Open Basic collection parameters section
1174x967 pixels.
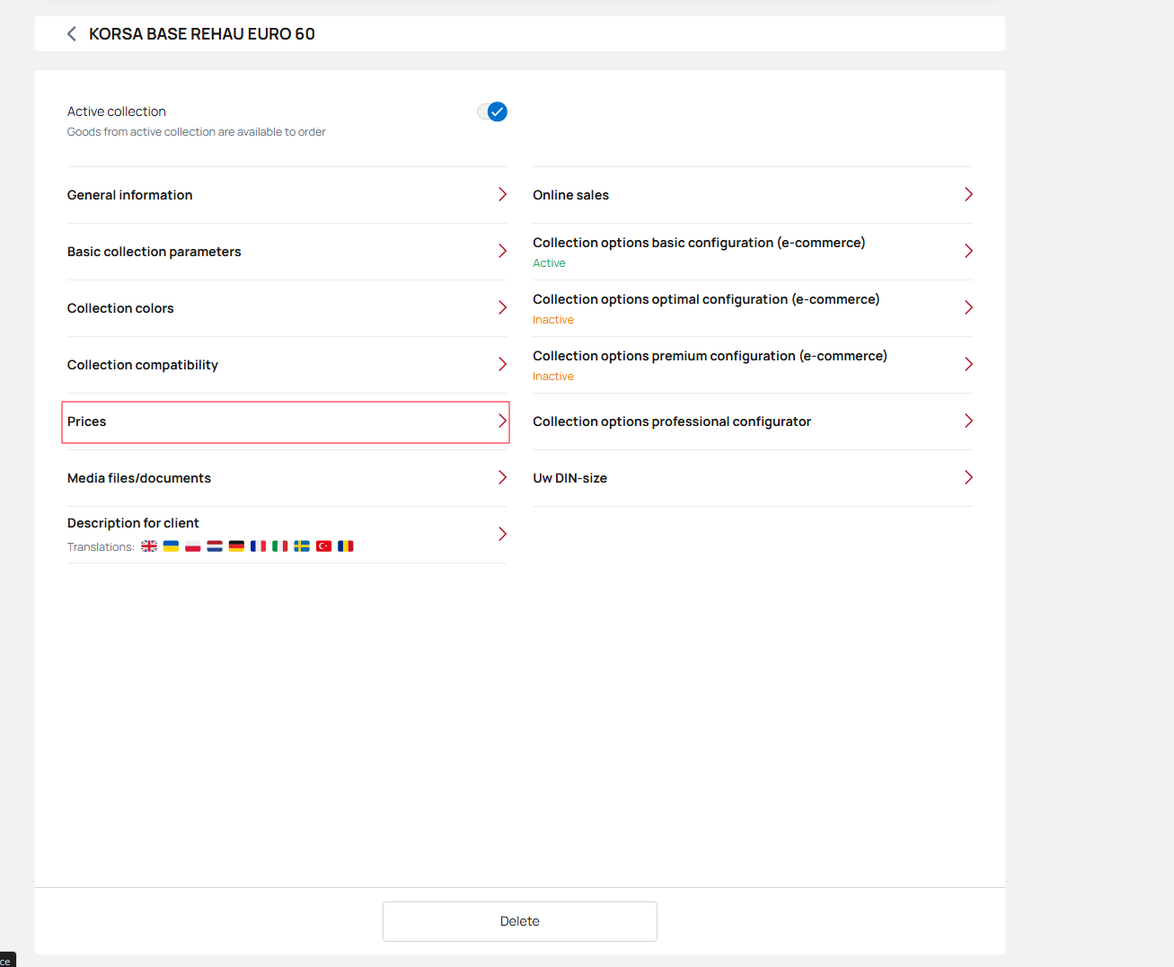tap(287, 252)
